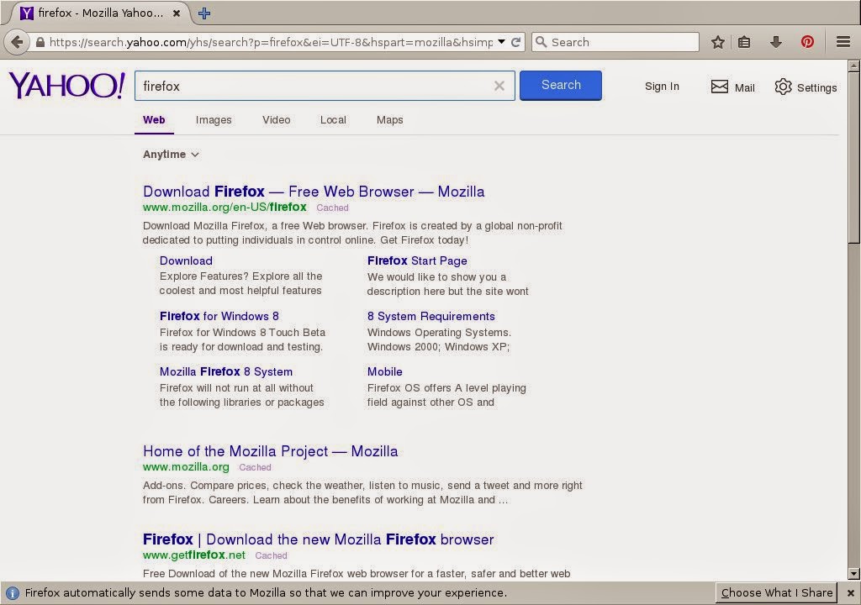Open Cached link for mozilla.org/en-US/firefox
Screen dimensions: 861x605
(332, 208)
